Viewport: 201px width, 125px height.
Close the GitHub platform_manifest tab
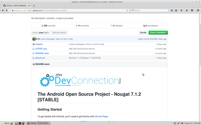pos(29,5)
